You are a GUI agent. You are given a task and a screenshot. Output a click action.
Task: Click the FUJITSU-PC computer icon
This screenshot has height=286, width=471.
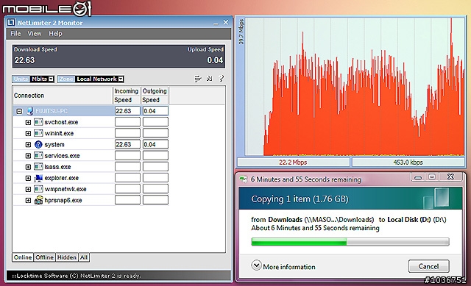[29, 111]
